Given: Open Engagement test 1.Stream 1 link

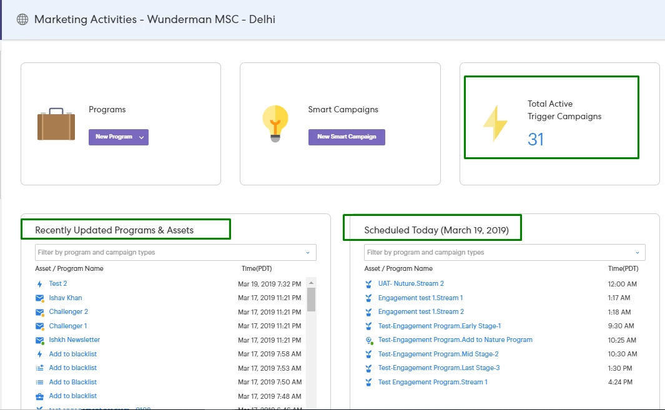Looking at the screenshot, I should point(420,298).
